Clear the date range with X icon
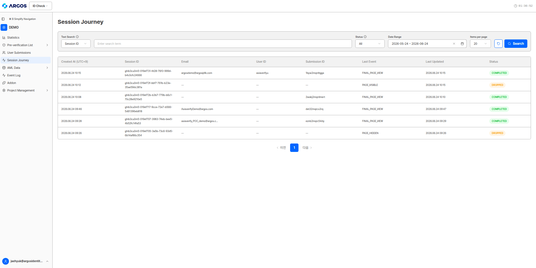 [454, 44]
